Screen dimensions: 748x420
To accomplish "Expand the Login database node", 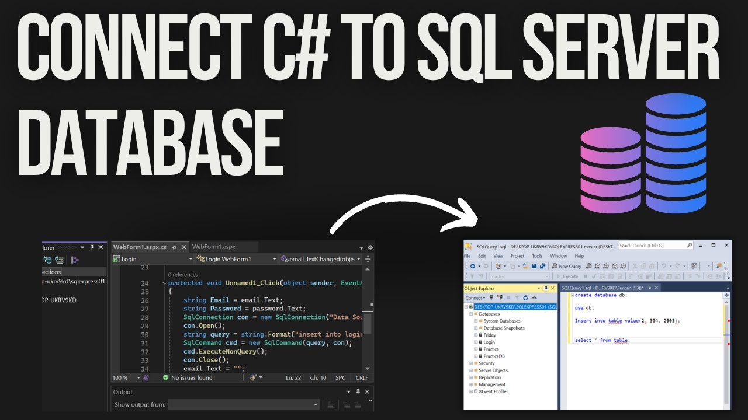I will (x=476, y=342).
